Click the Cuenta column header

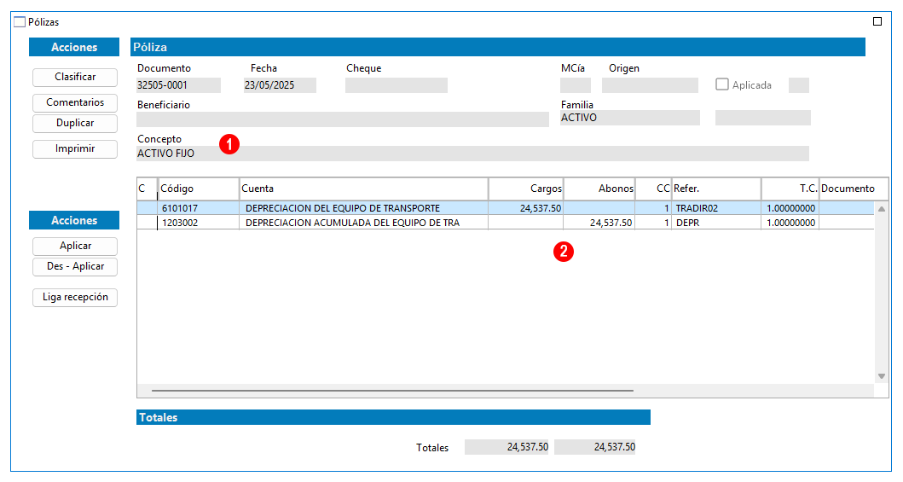coord(364,189)
